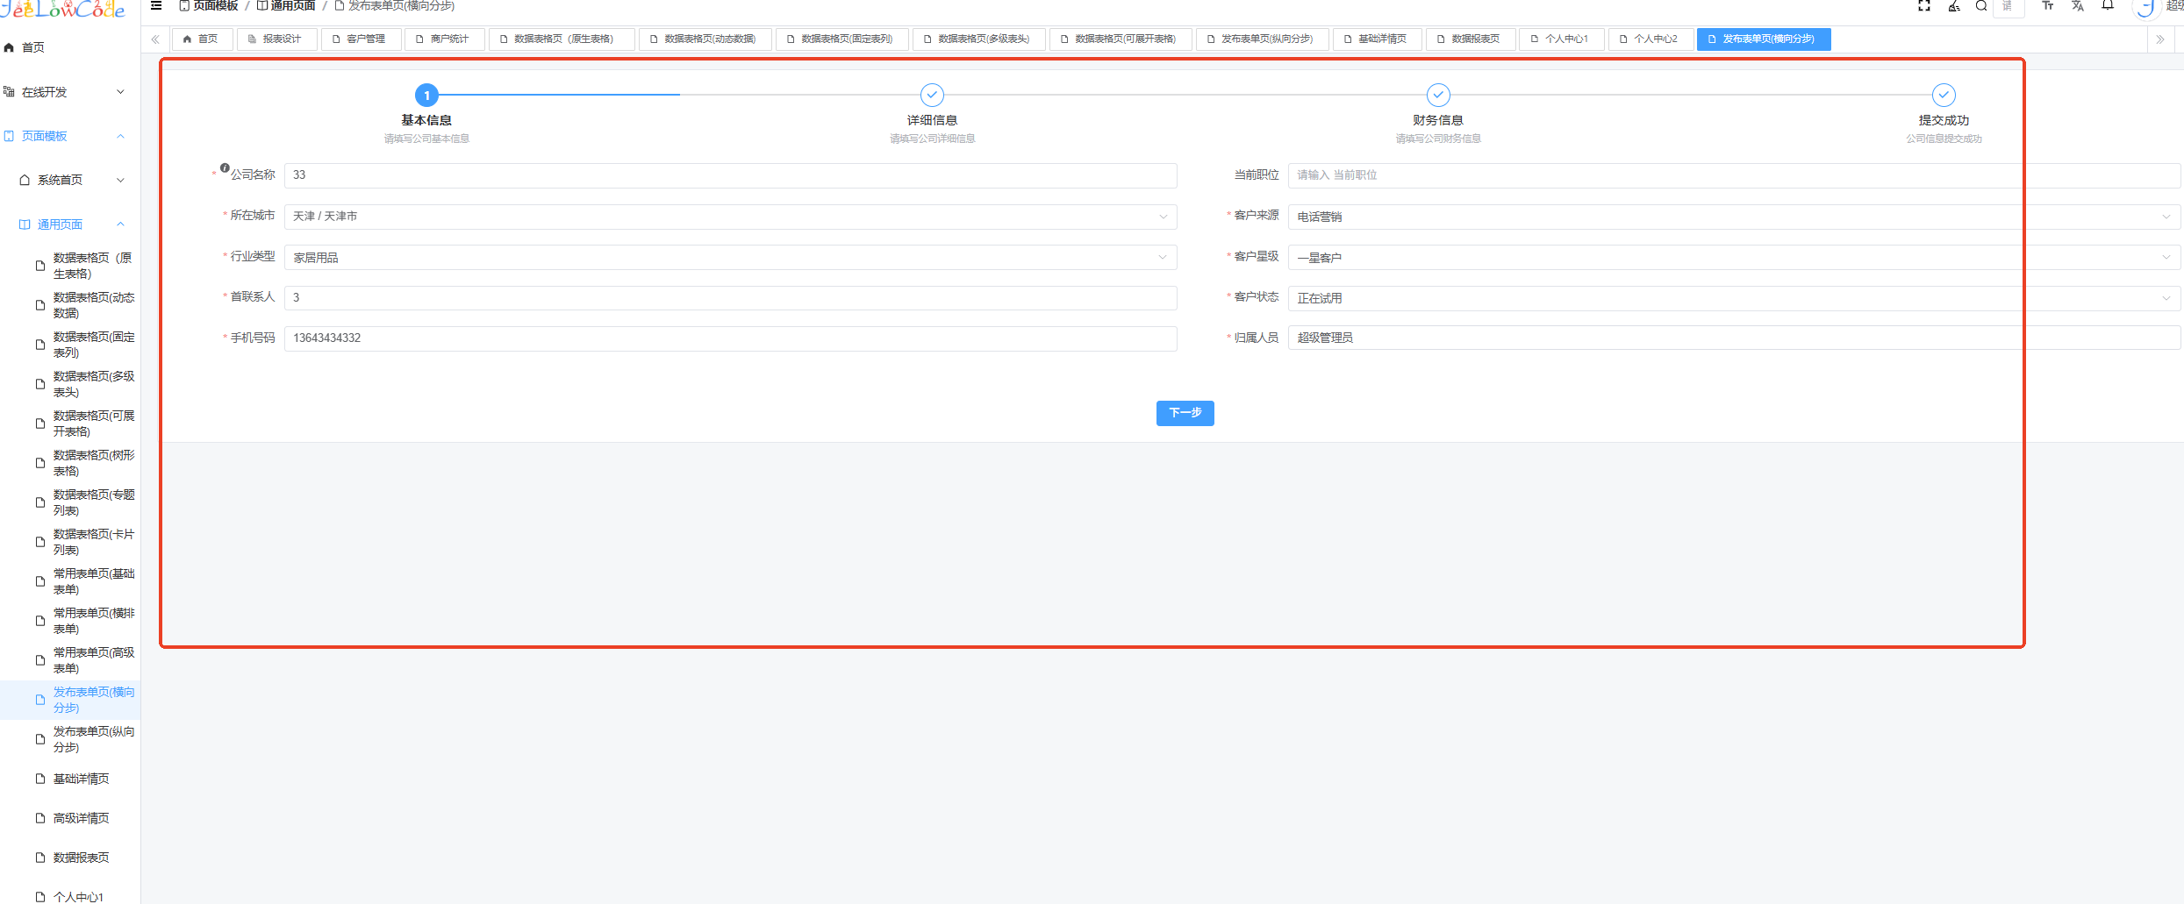Switch to the 客户管理 tab
Viewport: 2184px width, 904px height.
pos(360,39)
